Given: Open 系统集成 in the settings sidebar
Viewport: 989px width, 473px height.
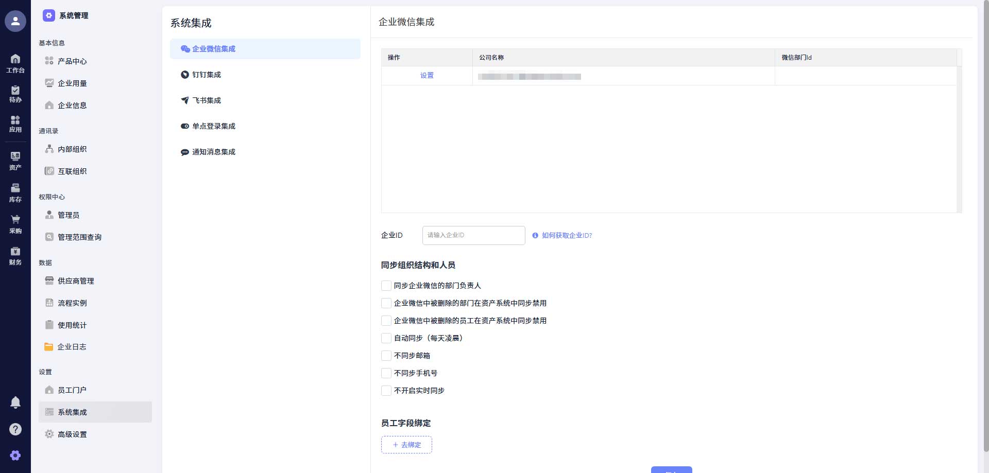Looking at the screenshot, I should pos(95,412).
